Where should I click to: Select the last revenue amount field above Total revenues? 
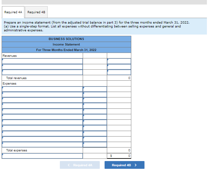click(x=119, y=72)
